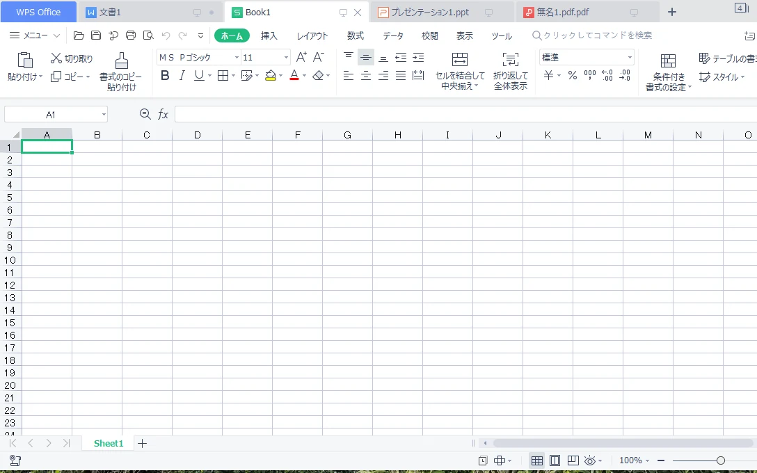Add a new sheet with plus button
This screenshot has width=757, height=473.
[x=142, y=443]
